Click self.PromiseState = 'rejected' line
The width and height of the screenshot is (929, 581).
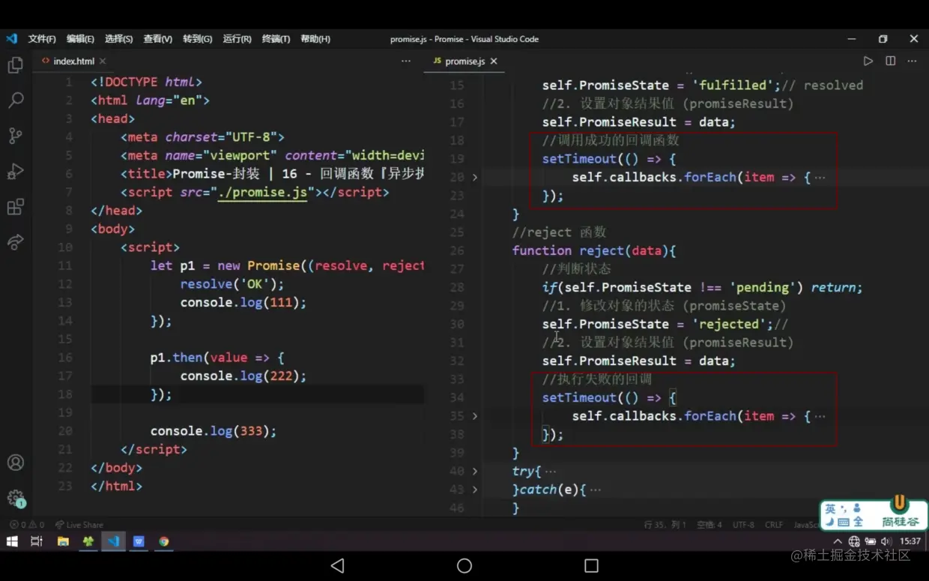665,324
